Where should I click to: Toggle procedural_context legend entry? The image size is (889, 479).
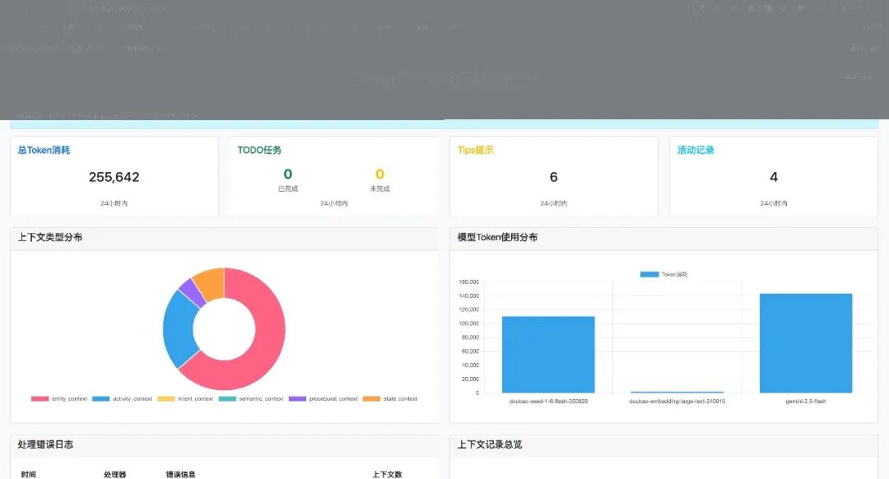(323, 399)
